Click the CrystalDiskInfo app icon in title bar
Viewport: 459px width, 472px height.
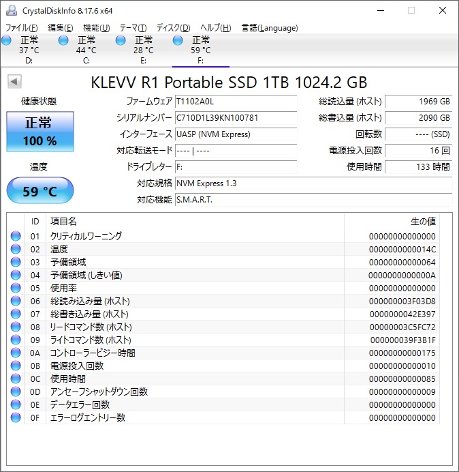coord(12,10)
